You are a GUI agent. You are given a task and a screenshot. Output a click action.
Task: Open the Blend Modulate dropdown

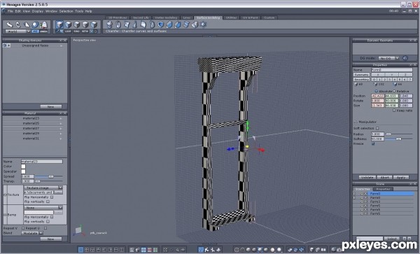(x=32, y=233)
